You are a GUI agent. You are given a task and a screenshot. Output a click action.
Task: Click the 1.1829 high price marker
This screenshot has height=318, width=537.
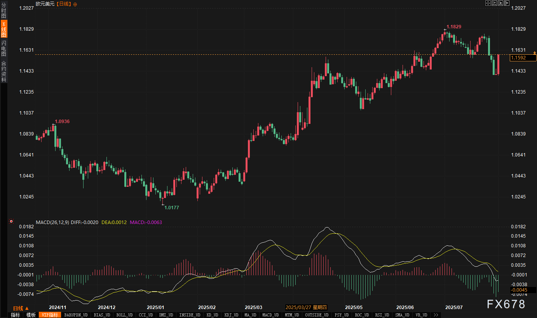[x=453, y=27]
